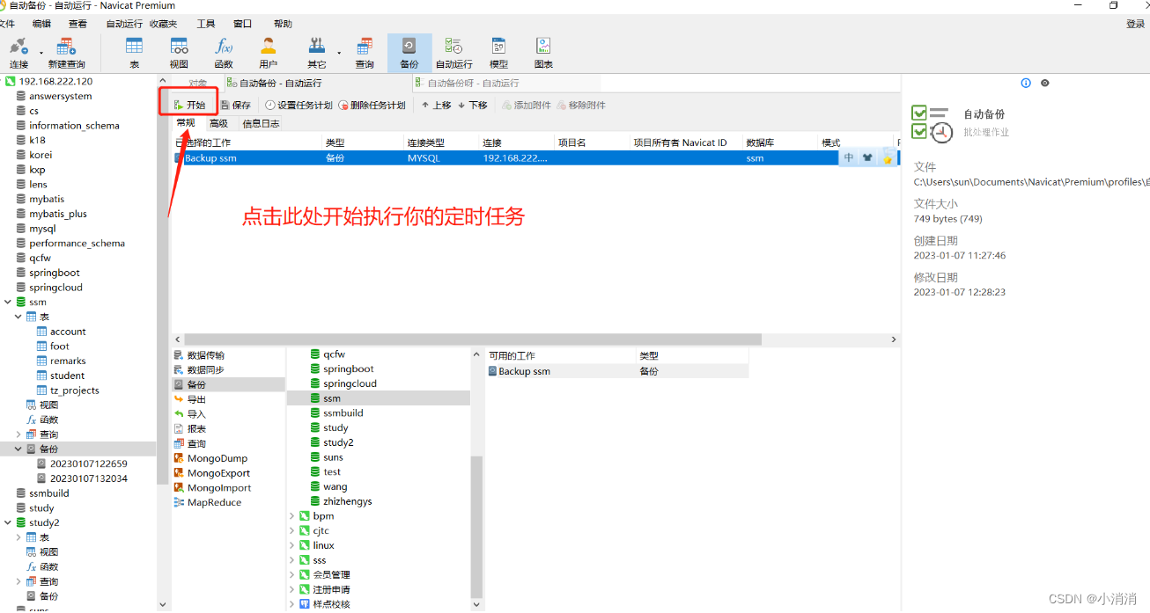Viewport: 1150px width, 613px height.
Task: Expand the bpm node in the middle panel
Action: coord(292,515)
